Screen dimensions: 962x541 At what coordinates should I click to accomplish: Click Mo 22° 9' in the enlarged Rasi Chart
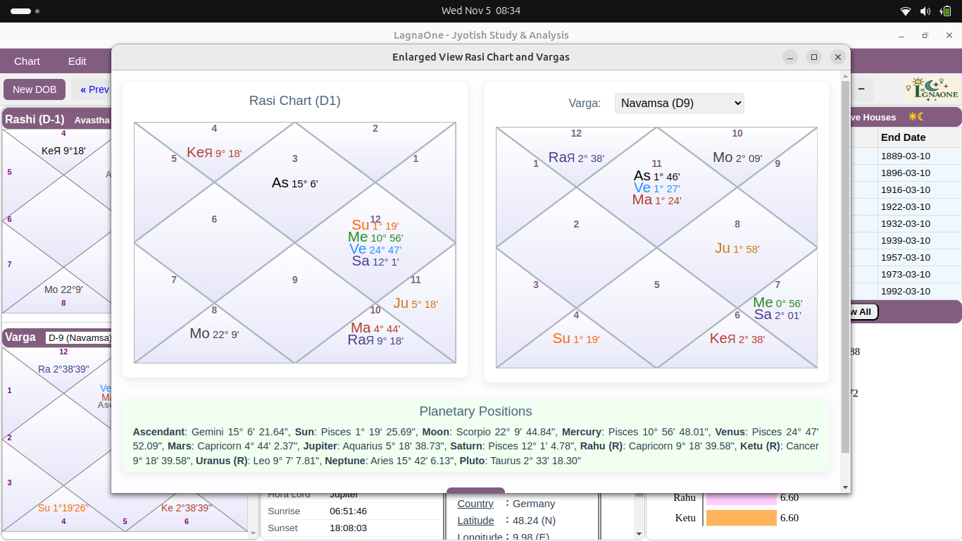click(x=214, y=334)
